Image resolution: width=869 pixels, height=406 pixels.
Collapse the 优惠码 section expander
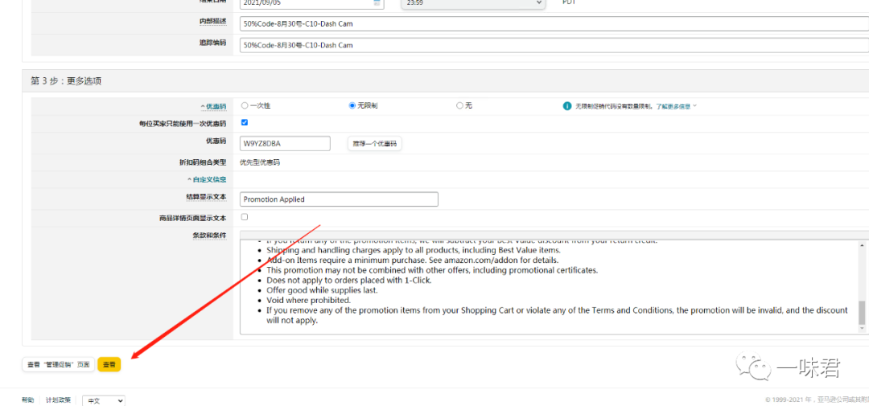[213, 106]
